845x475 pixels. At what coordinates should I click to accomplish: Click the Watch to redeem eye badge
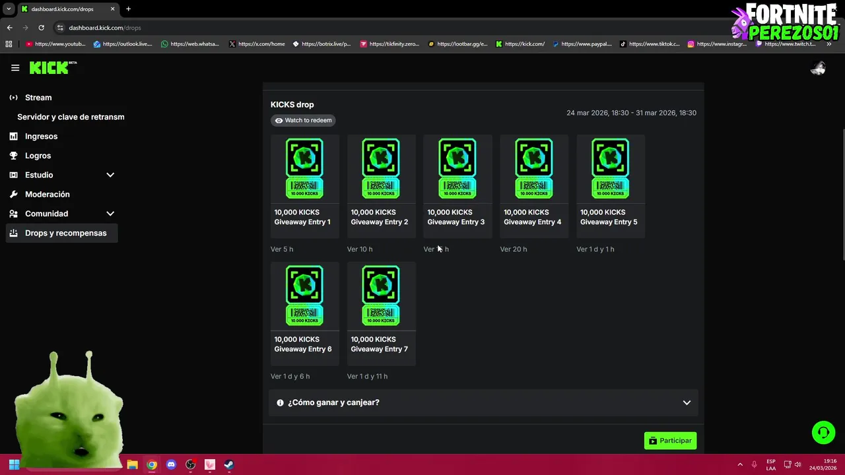pyautogui.click(x=304, y=121)
